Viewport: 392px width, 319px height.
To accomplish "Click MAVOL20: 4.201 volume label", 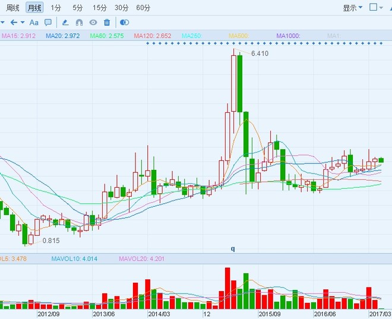I will 142,258.
